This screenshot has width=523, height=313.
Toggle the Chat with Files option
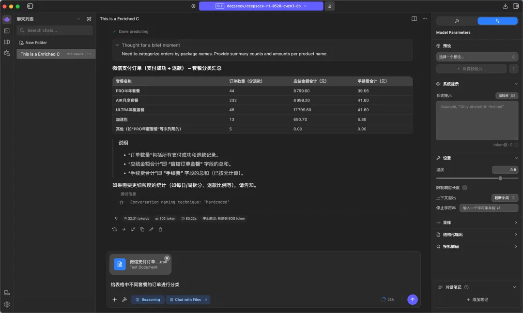pyautogui.click(x=185, y=299)
